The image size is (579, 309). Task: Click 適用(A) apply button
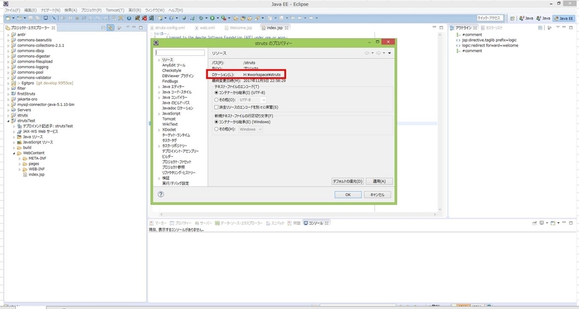coord(379,181)
